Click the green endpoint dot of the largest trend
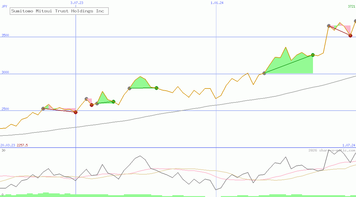Image resolution: width=356 pixels, height=197 pixels. [x=312, y=55]
